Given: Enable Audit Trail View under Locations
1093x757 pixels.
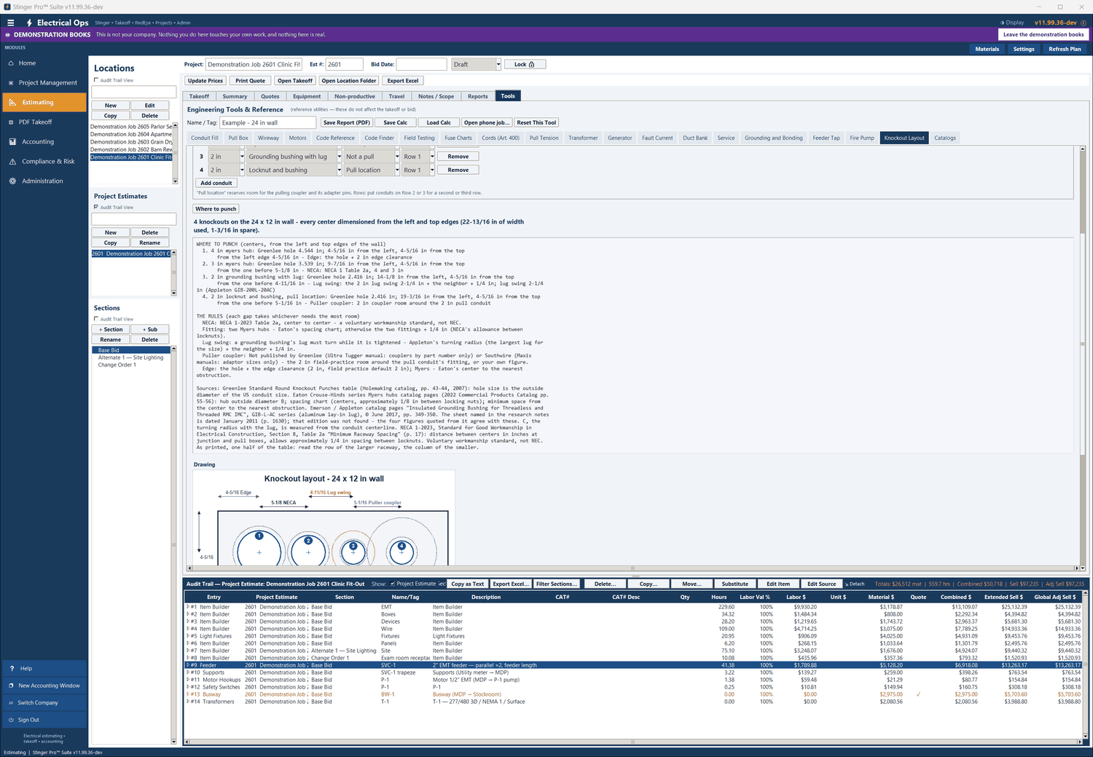Looking at the screenshot, I should tap(96, 80).
